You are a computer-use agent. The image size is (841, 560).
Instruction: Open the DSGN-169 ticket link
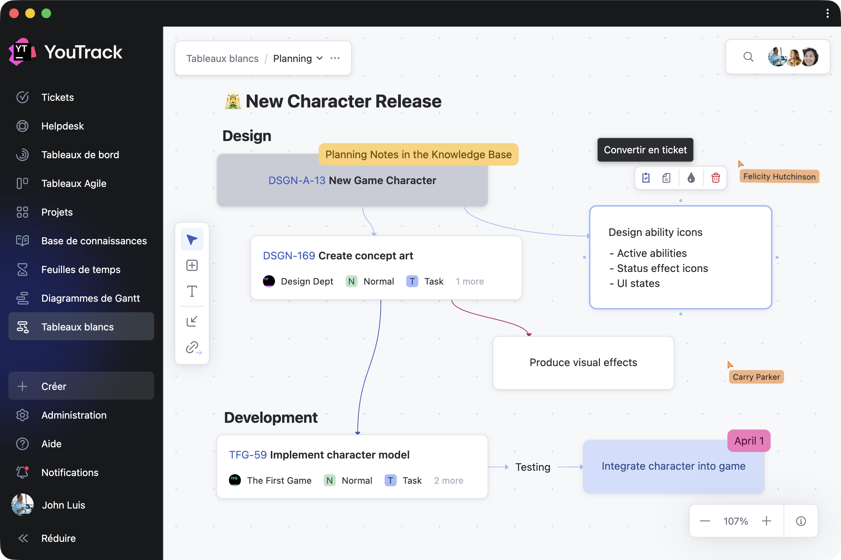tap(288, 256)
